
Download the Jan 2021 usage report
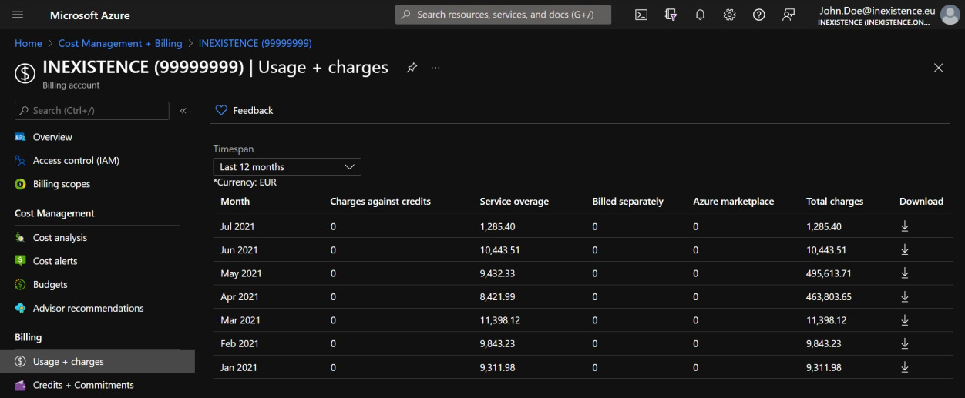click(x=905, y=367)
